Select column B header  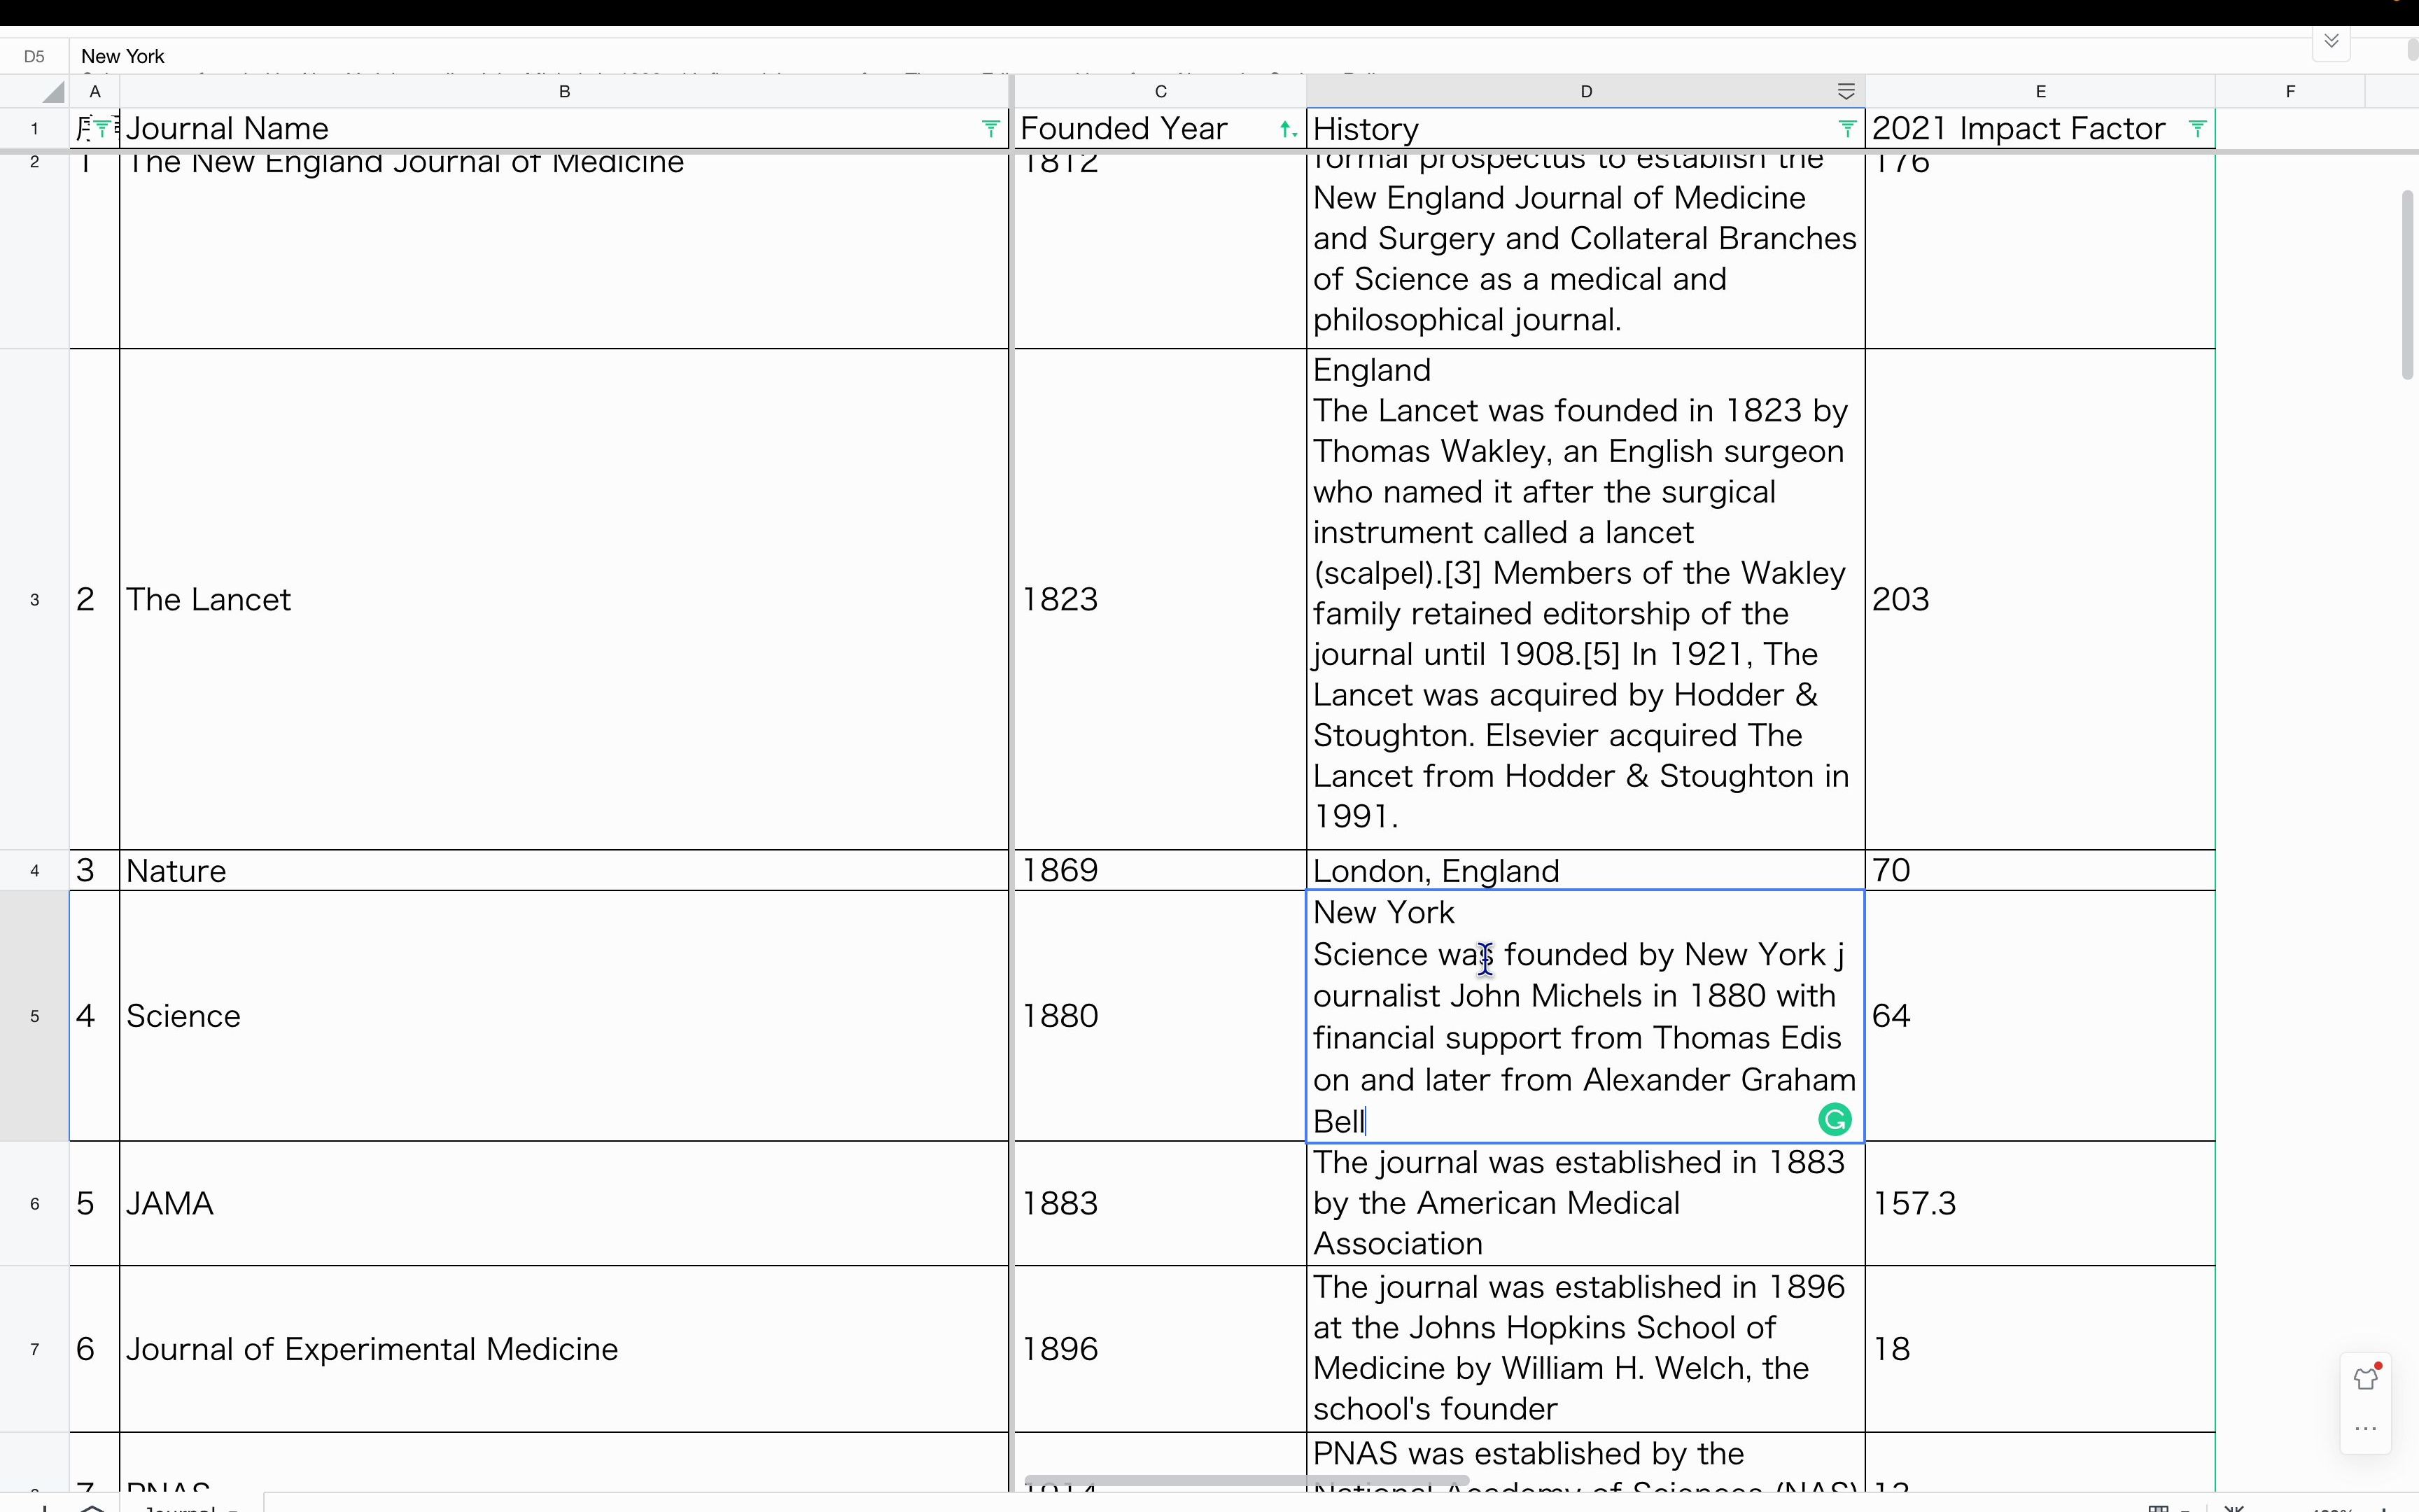coord(565,92)
